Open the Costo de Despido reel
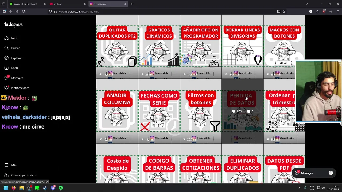 tap(117, 164)
